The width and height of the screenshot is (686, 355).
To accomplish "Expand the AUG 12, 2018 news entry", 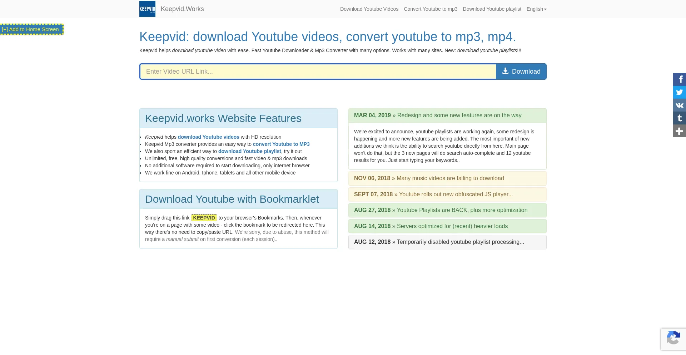I will [447, 242].
